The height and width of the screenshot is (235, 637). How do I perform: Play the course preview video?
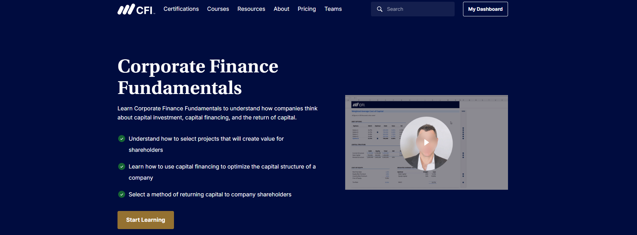(x=426, y=142)
